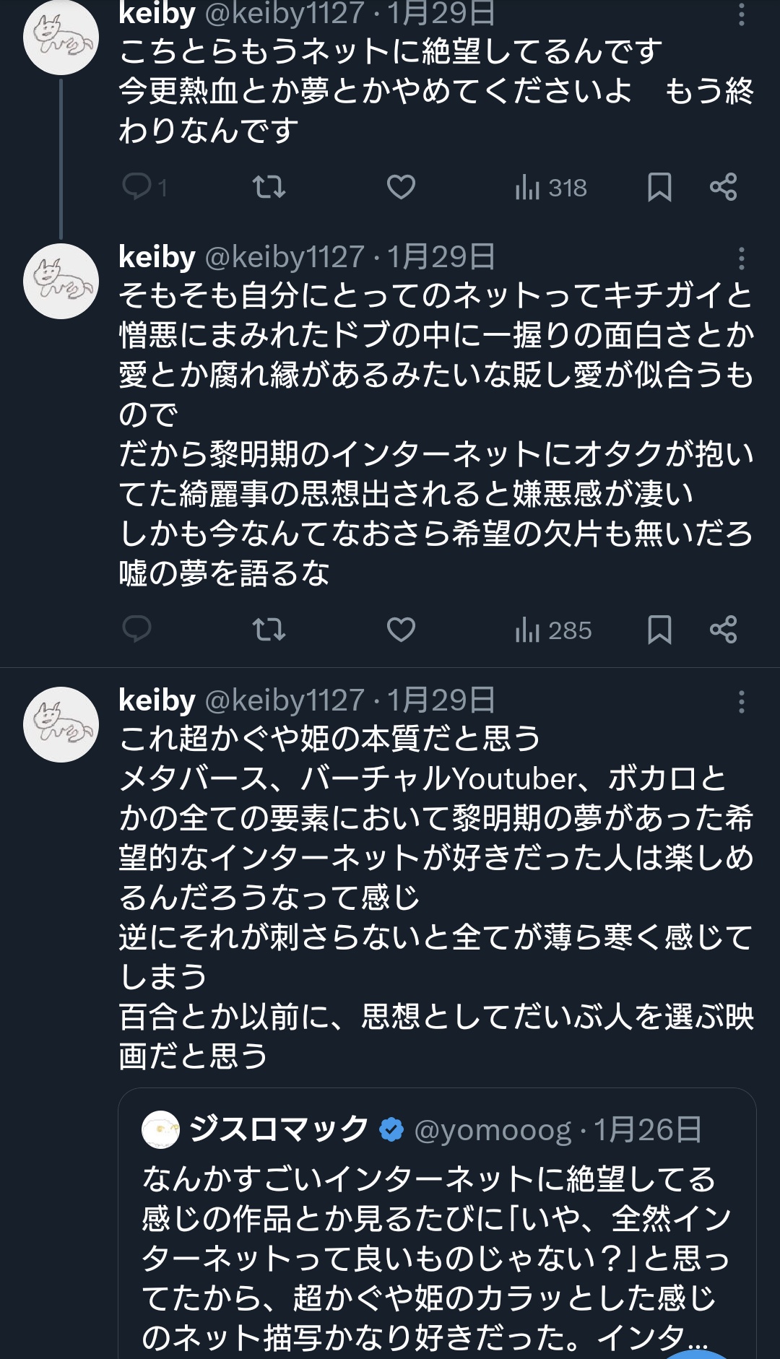Retweet the tweet with 318 views
The height and width of the screenshot is (1359, 780).
pos(269,187)
